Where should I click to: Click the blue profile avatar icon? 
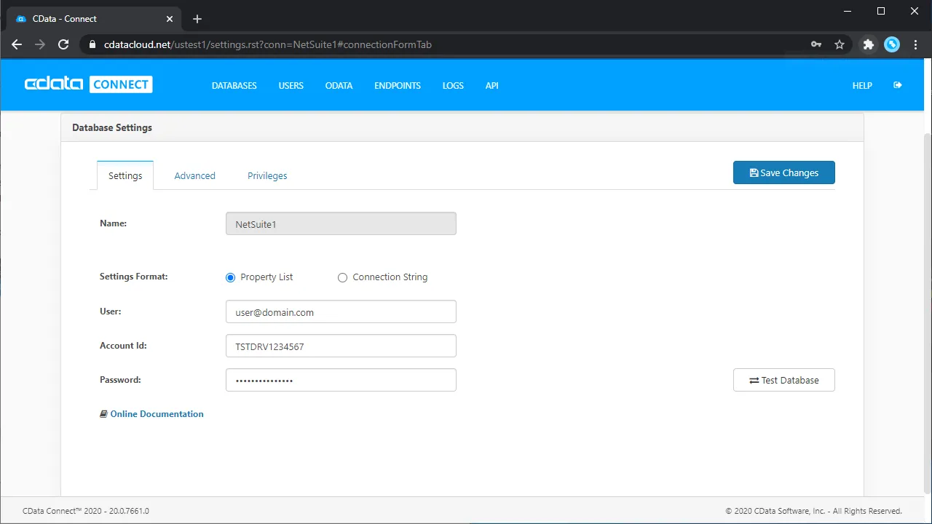[x=892, y=44]
